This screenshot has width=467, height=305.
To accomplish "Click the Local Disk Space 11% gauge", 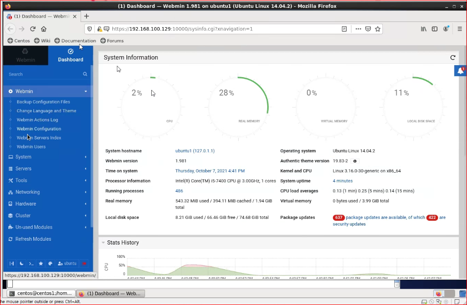I will (x=413, y=107).
